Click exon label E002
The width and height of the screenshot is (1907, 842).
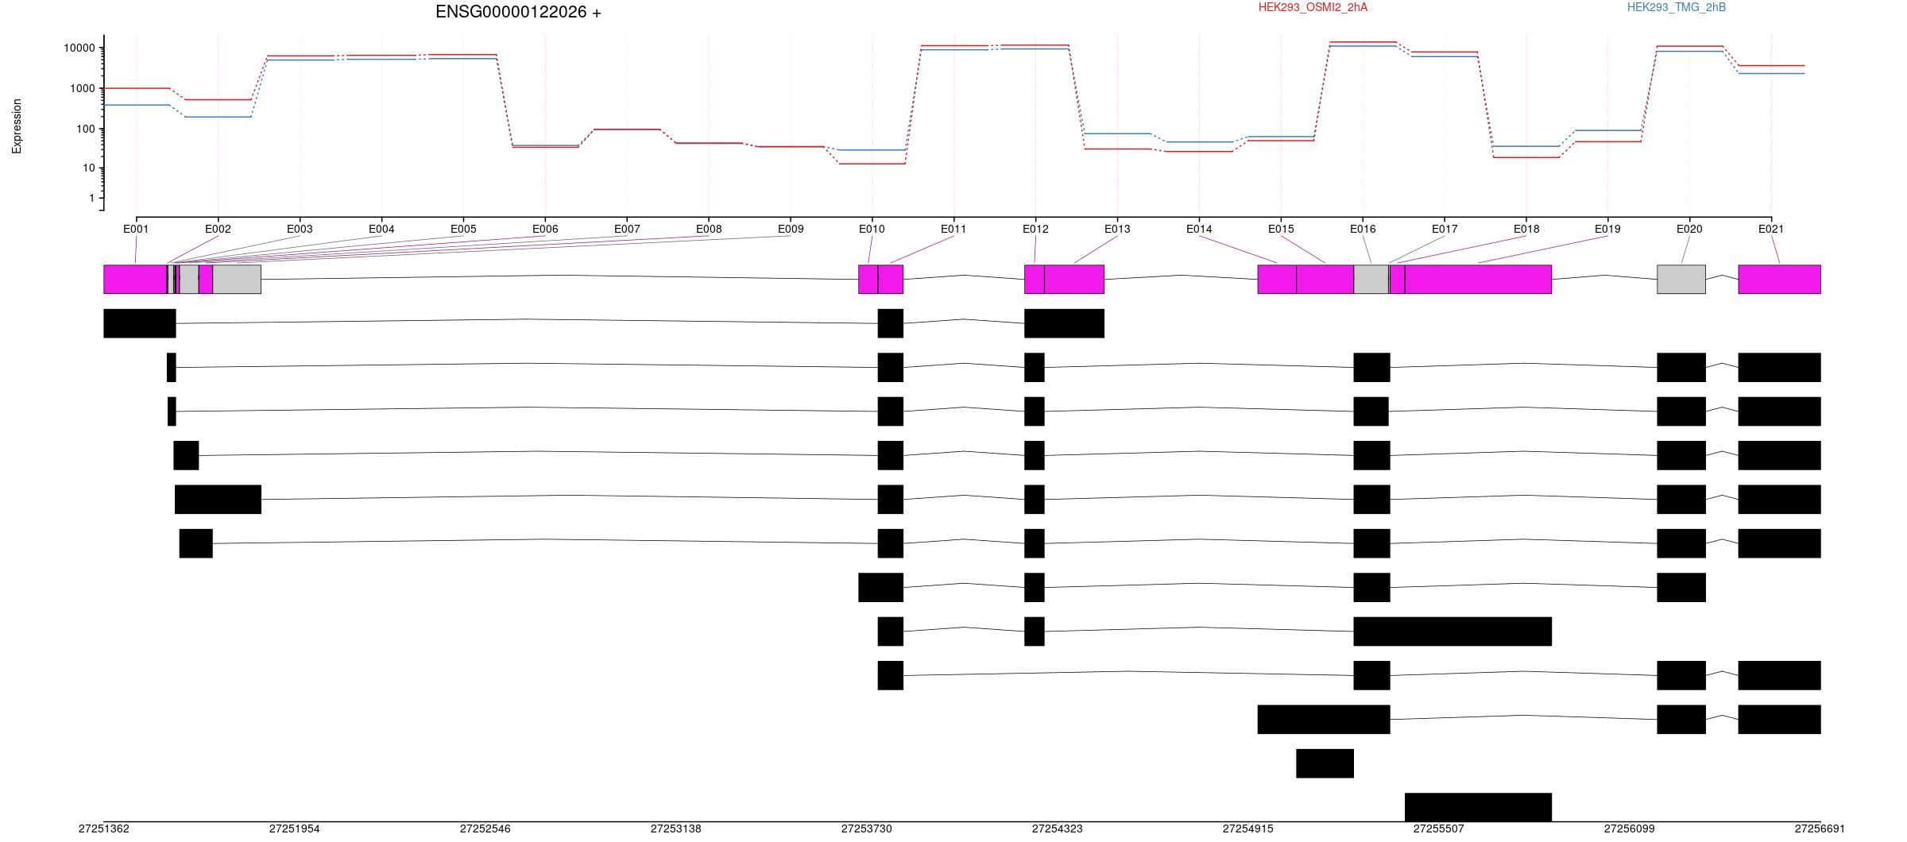click(x=218, y=229)
